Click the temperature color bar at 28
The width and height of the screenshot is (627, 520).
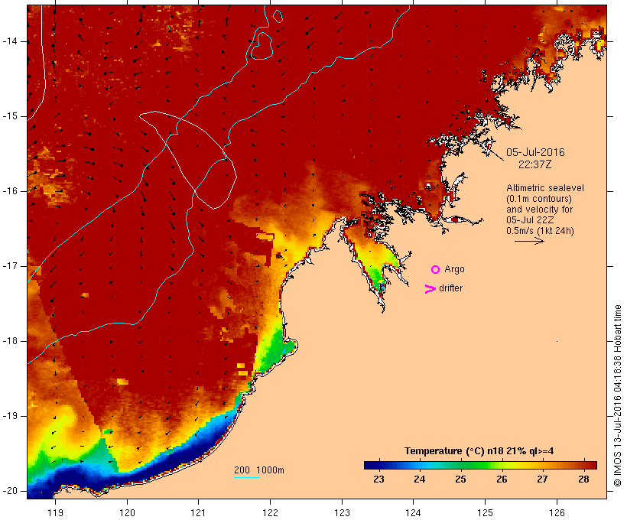click(x=584, y=465)
